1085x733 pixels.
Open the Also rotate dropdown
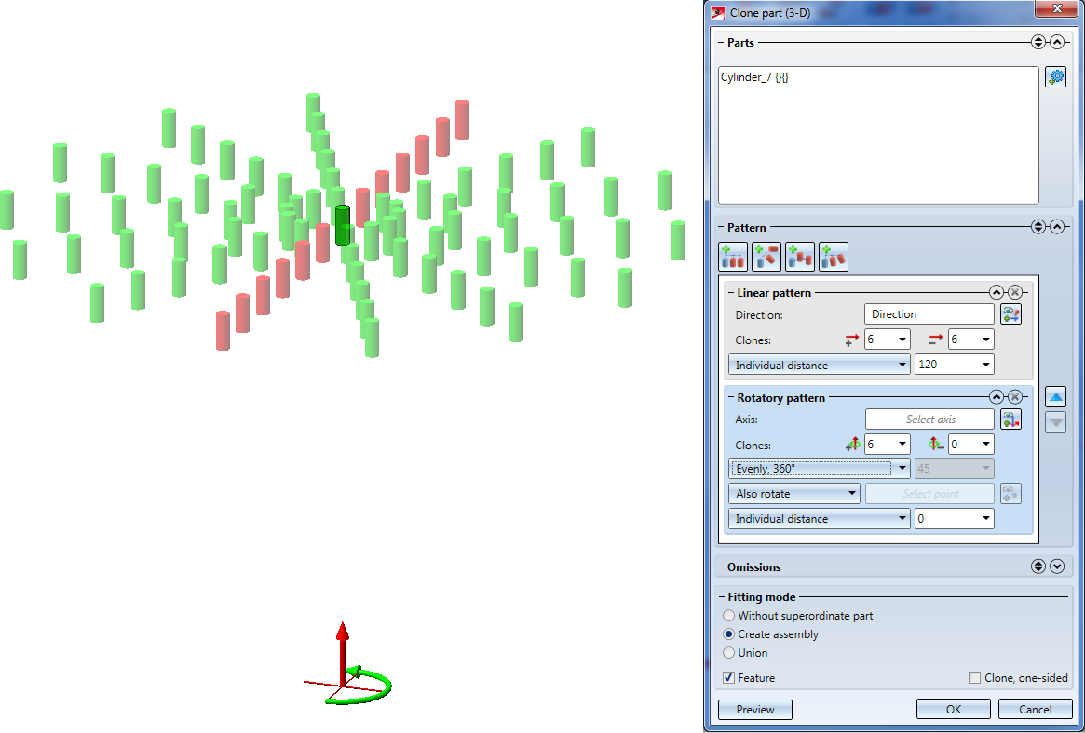click(x=794, y=494)
